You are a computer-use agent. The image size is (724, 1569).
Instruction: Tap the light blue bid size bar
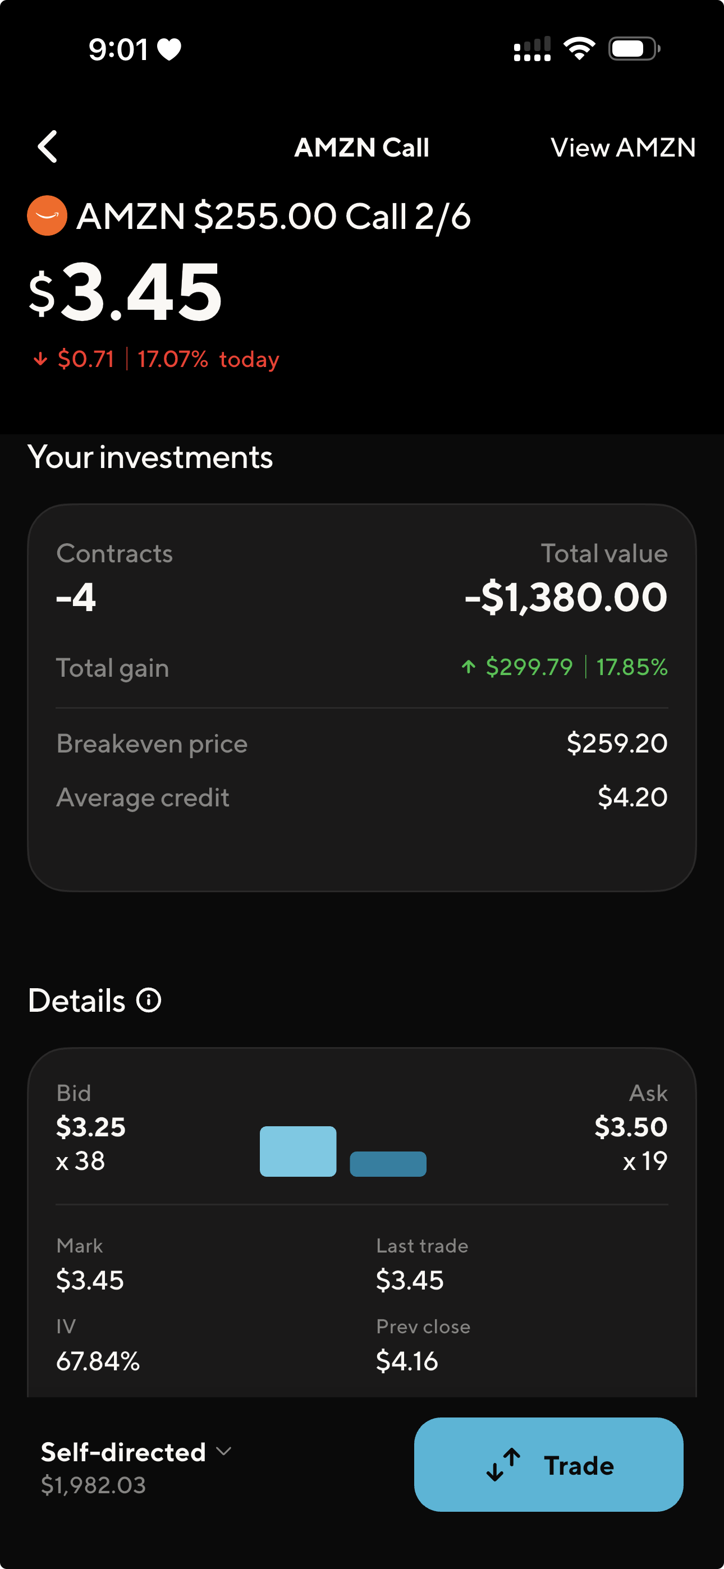pos(298,1151)
